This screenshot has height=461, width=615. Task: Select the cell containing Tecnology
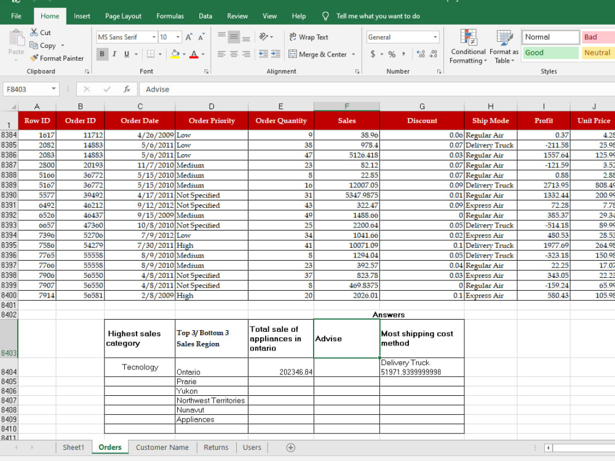(x=140, y=368)
